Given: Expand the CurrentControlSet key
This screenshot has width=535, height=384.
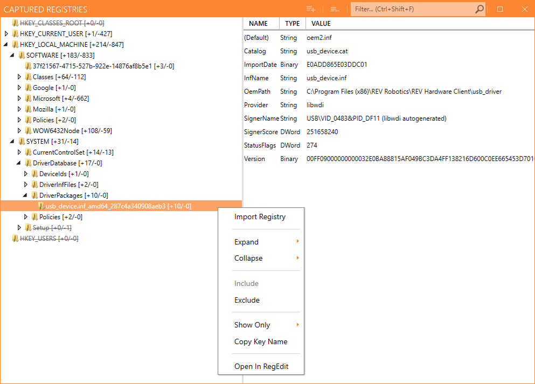Looking at the screenshot, I should click(x=19, y=152).
